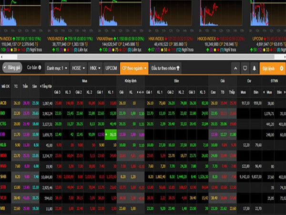Click the ACB reference price 26.10 in the TC column

click(x=17, y=103)
